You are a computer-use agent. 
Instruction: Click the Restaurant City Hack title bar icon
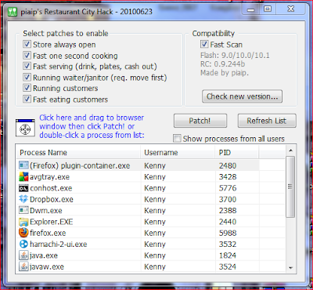(13, 12)
